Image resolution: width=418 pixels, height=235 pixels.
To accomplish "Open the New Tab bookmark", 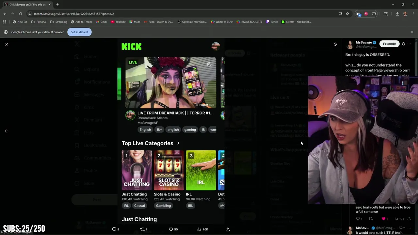I will tap(20, 22).
